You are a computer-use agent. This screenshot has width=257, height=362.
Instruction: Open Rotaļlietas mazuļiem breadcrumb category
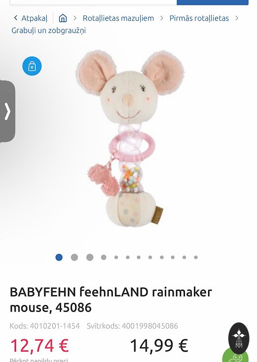tap(118, 18)
